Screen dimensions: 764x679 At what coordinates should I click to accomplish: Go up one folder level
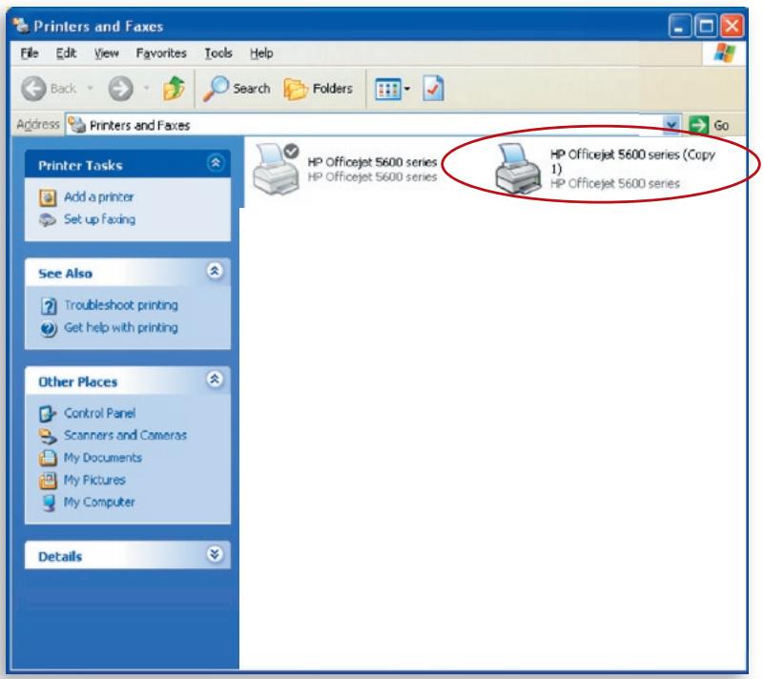coord(174,88)
